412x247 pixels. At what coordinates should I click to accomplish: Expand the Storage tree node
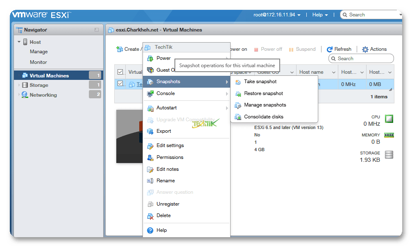19,85
